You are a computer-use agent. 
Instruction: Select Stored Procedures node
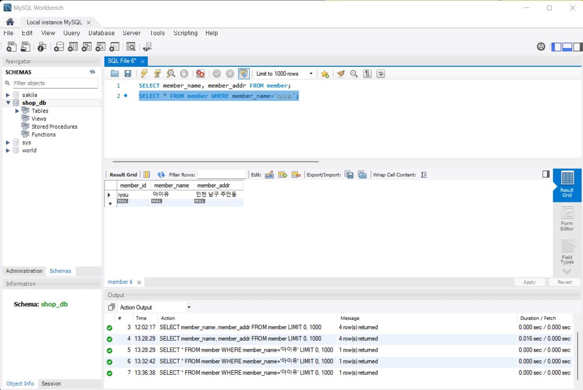click(x=54, y=127)
